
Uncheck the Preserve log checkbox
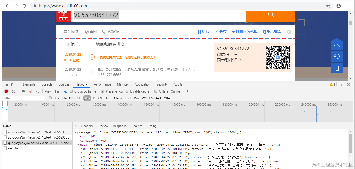[x=103, y=91]
